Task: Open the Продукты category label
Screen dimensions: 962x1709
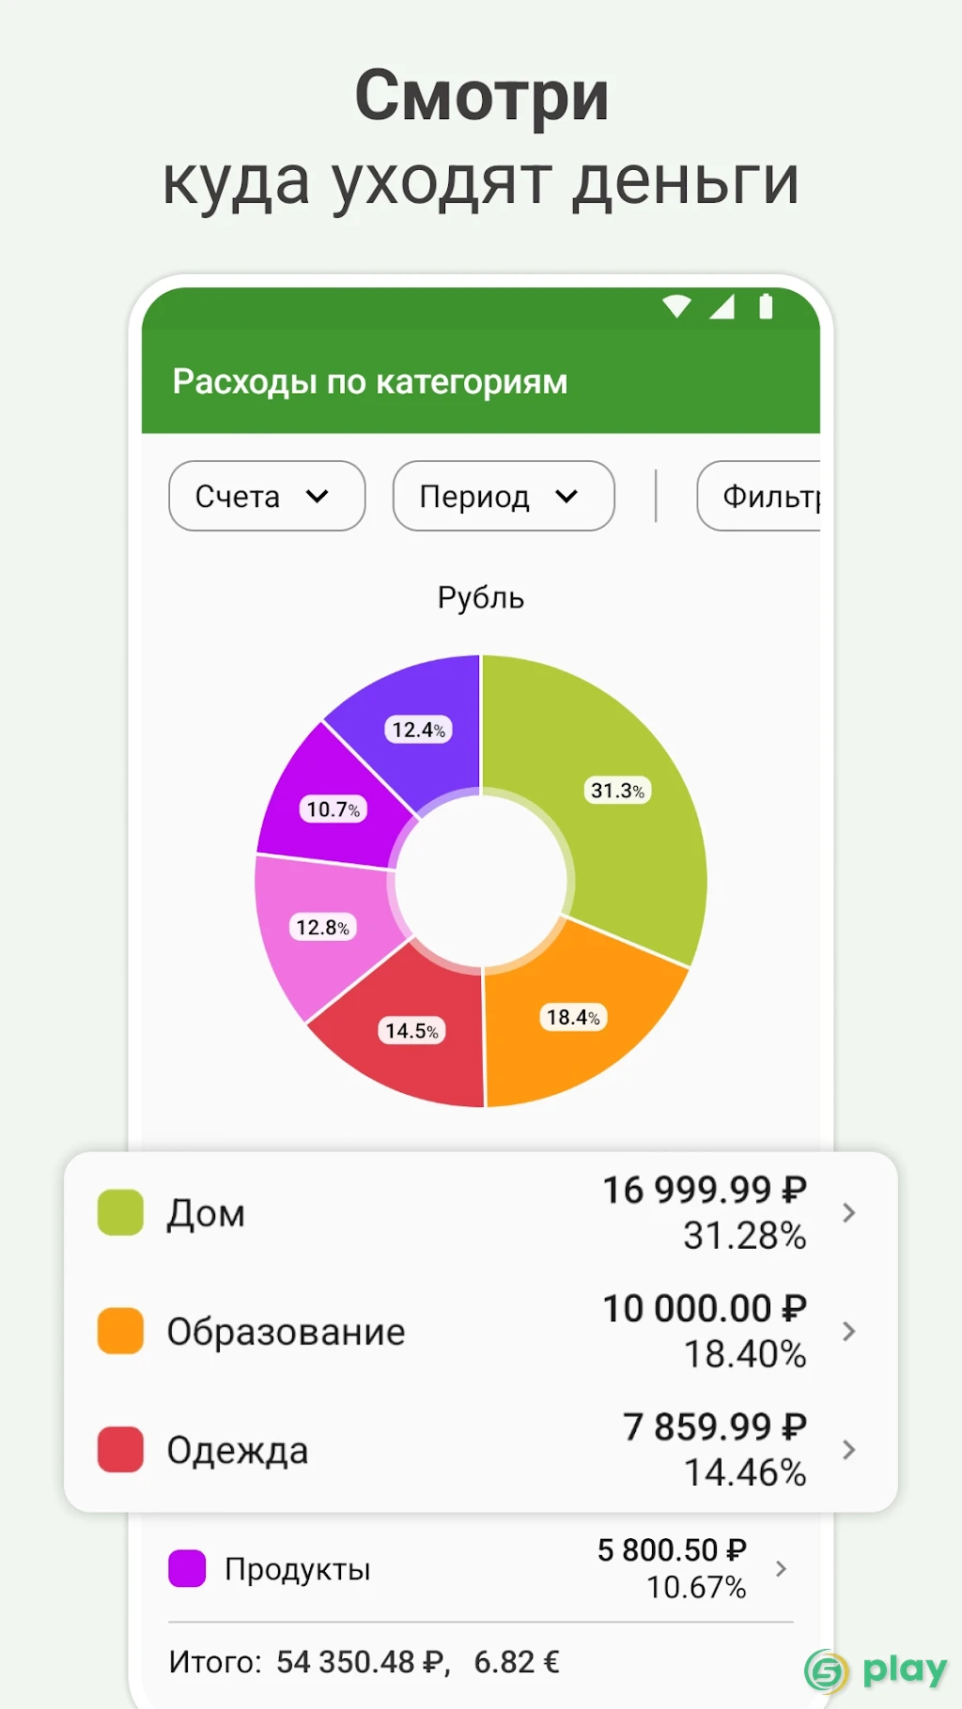Action: [297, 1569]
